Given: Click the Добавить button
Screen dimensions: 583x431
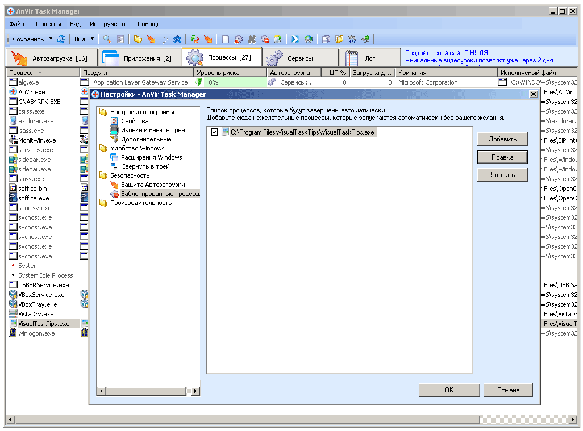Looking at the screenshot, I should (502, 139).
